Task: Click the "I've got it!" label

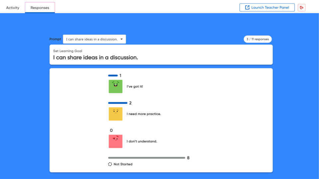Action: pyautogui.click(x=135, y=87)
